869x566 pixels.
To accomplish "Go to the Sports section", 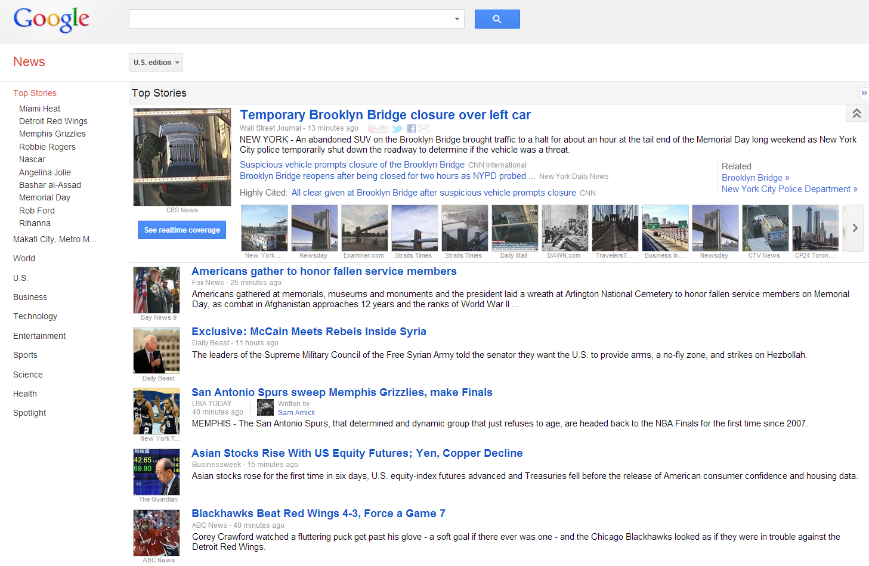I will [x=25, y=355].
